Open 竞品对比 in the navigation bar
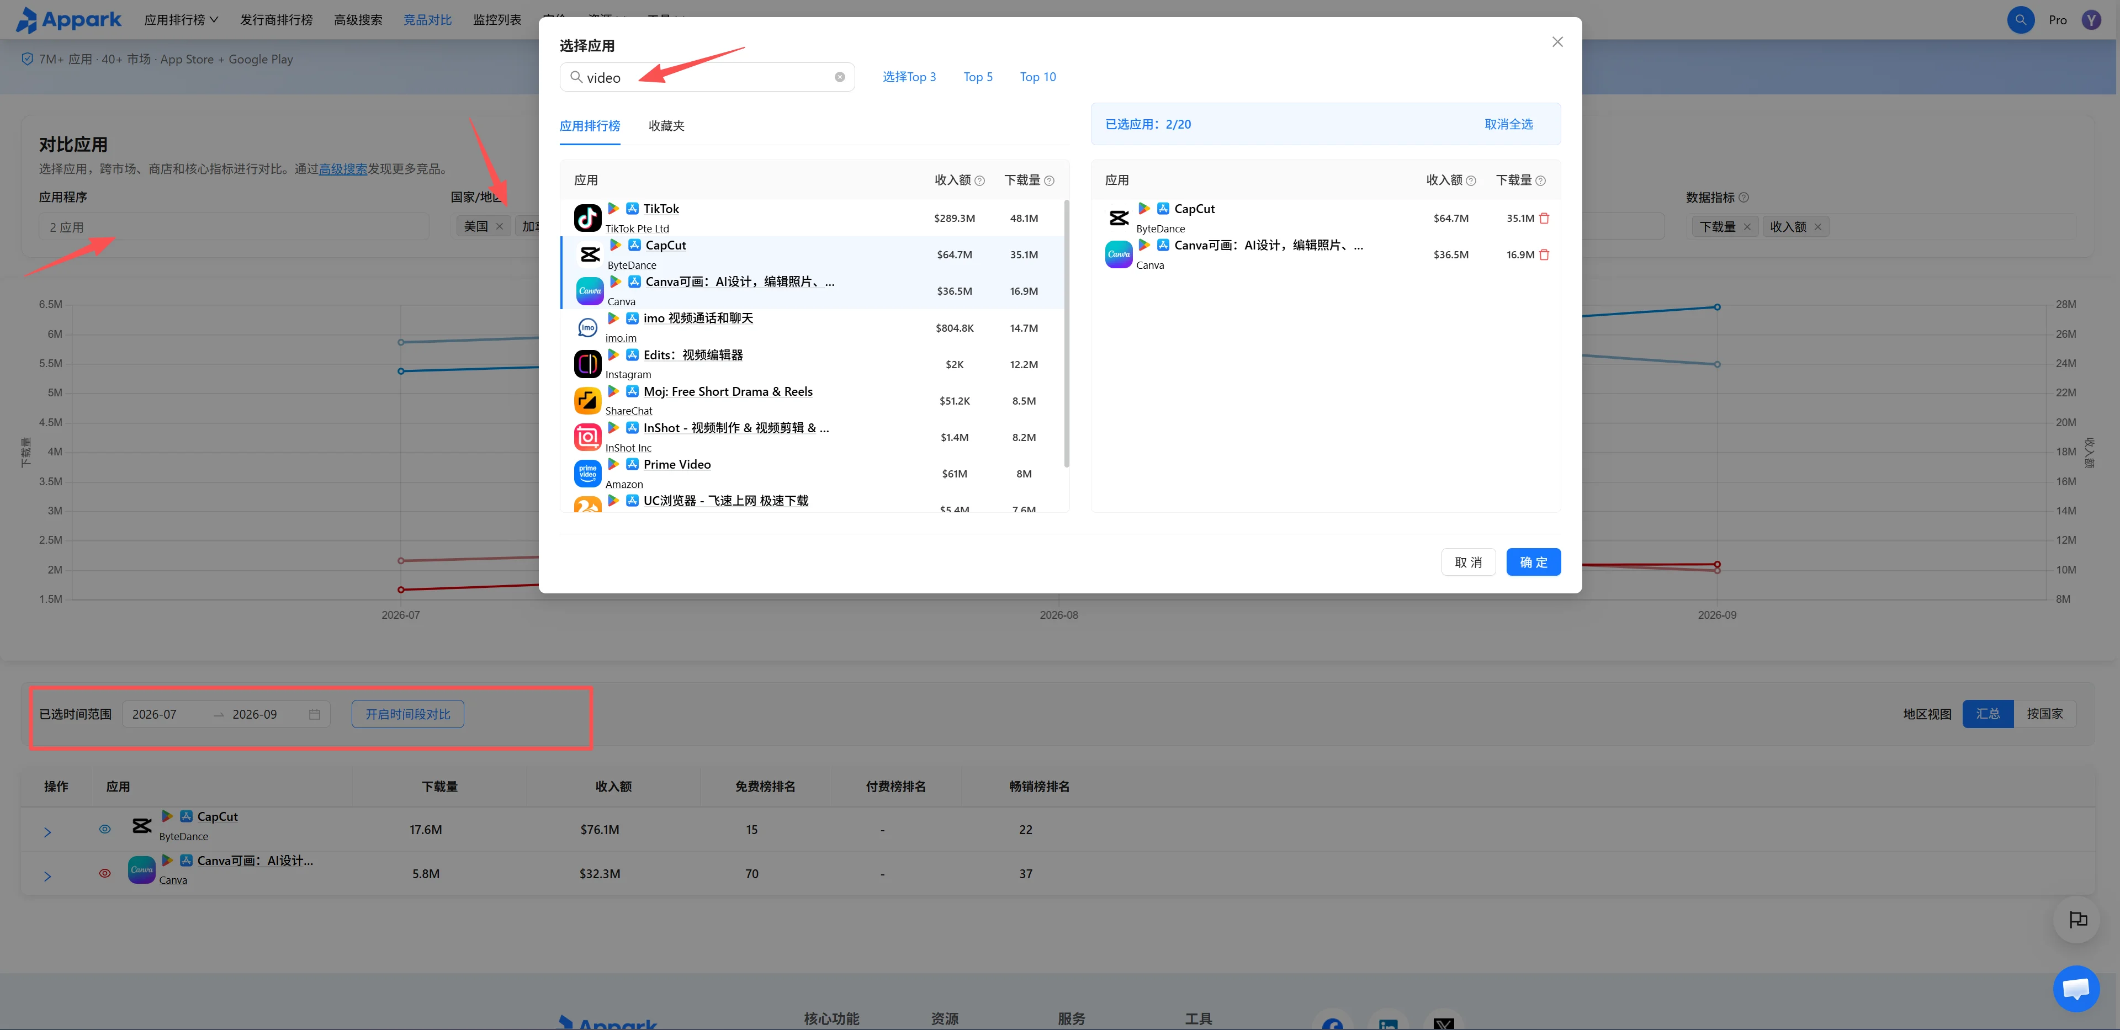This screenshot has height=1030, width=2120. point(427,20)
